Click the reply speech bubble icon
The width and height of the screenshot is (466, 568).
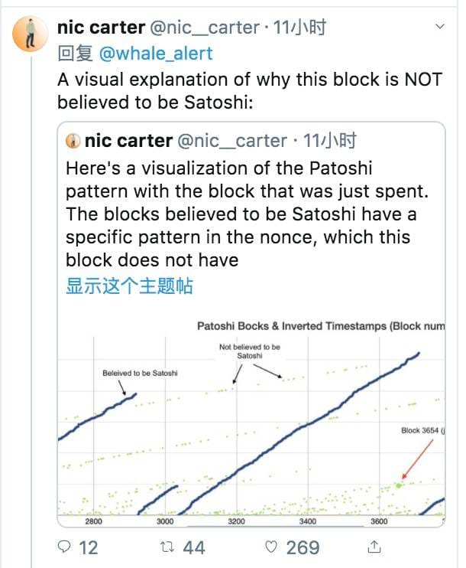tap(66, 547)
